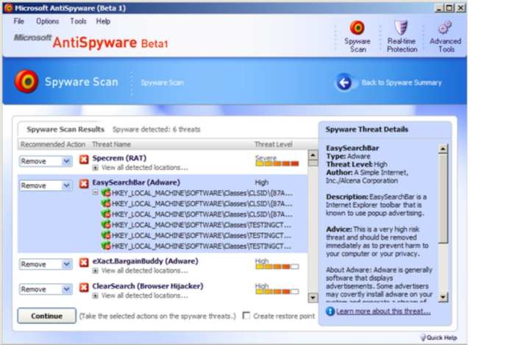Enable Create restore point checkbox
The height and width of the screenshot is (345, 515).
[x=246, y=316]
